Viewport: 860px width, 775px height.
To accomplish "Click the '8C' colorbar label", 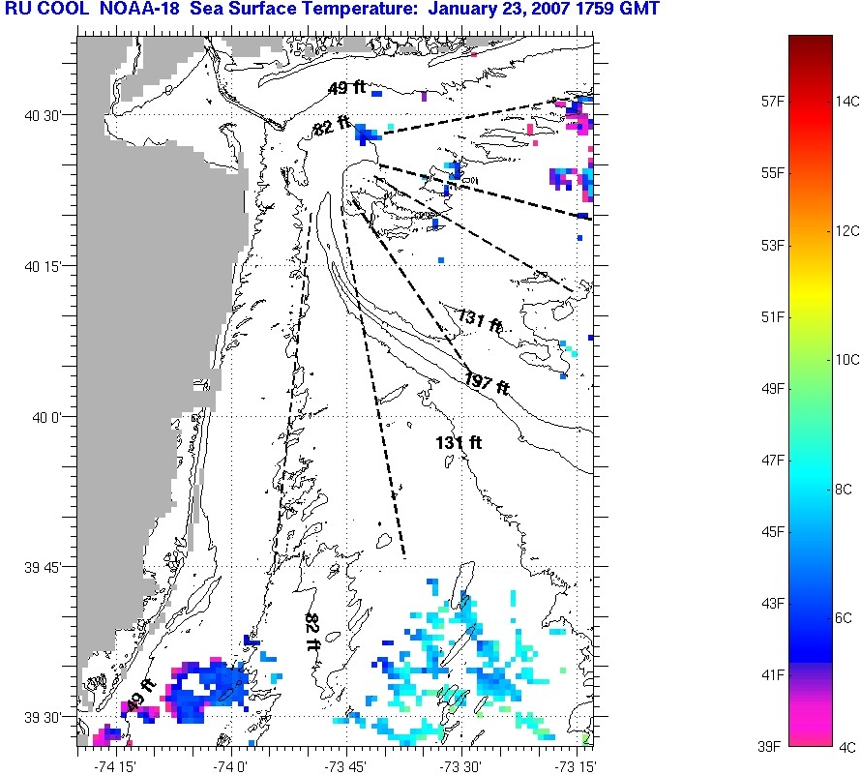I will (844, 490).
